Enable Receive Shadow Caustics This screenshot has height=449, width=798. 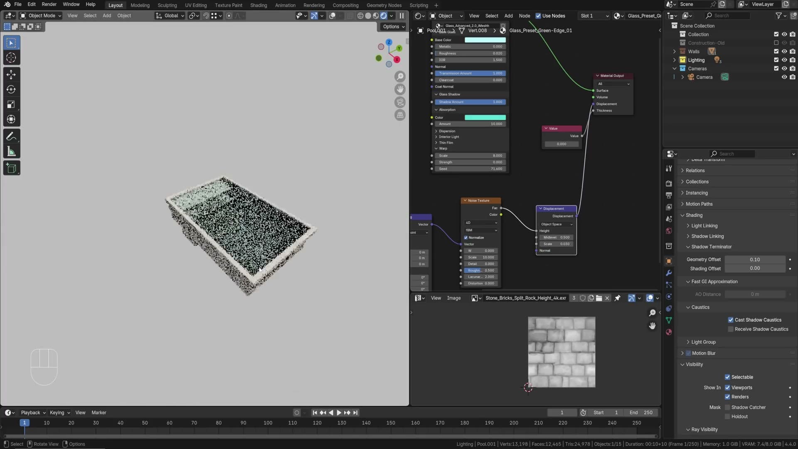(730, 329)
